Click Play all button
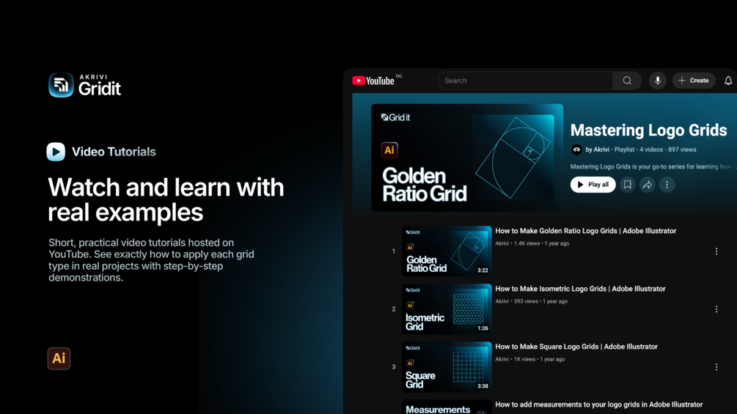Screen dimensions: 737x414 (x=593, y=185)
